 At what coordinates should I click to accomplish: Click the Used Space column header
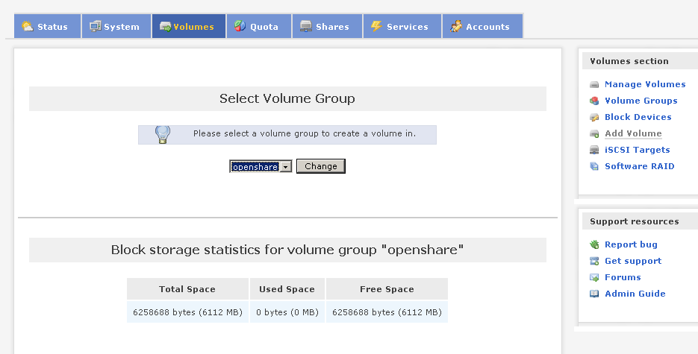[x=287, y=289]
